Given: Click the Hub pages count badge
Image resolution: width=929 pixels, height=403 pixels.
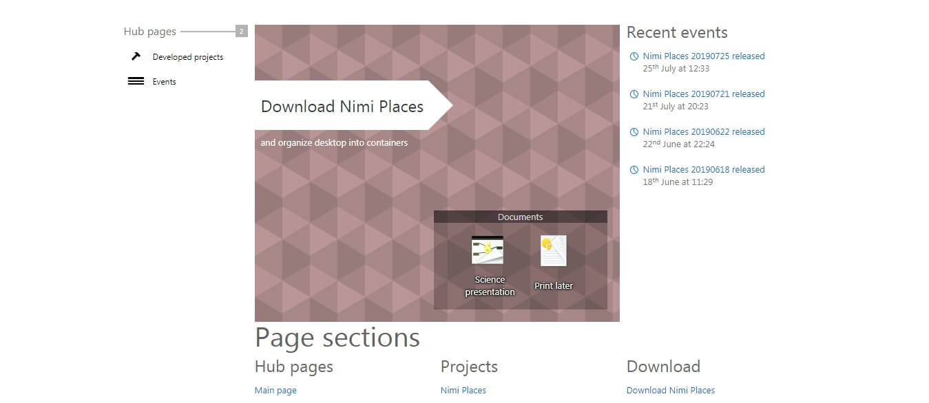Looking at the screenshot, I should [x=241, y=32].
